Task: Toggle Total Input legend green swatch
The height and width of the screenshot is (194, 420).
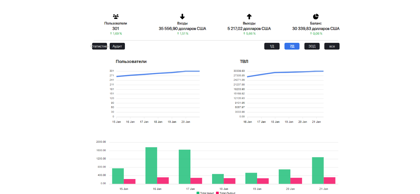Action: 198,193
